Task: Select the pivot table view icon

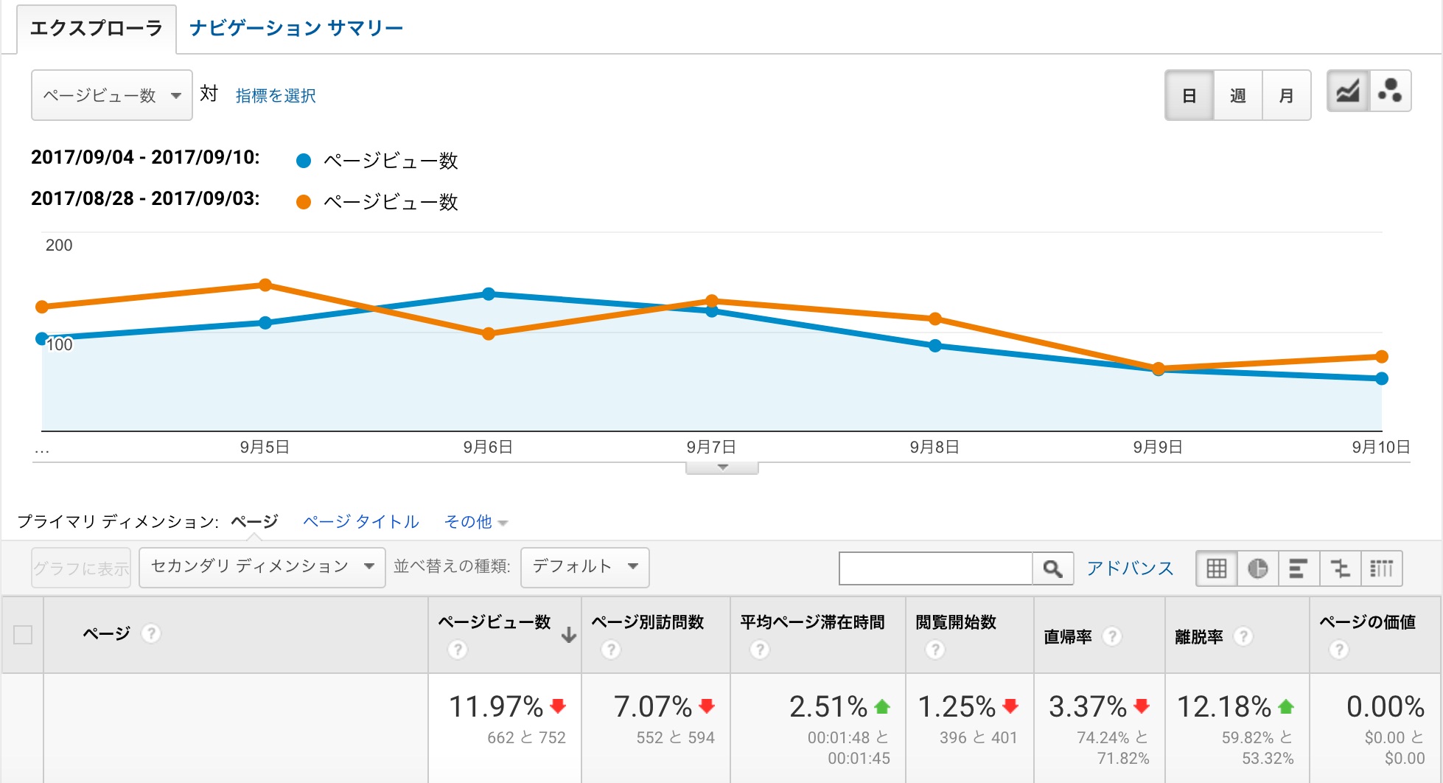Action: [x=1381, y=568]
